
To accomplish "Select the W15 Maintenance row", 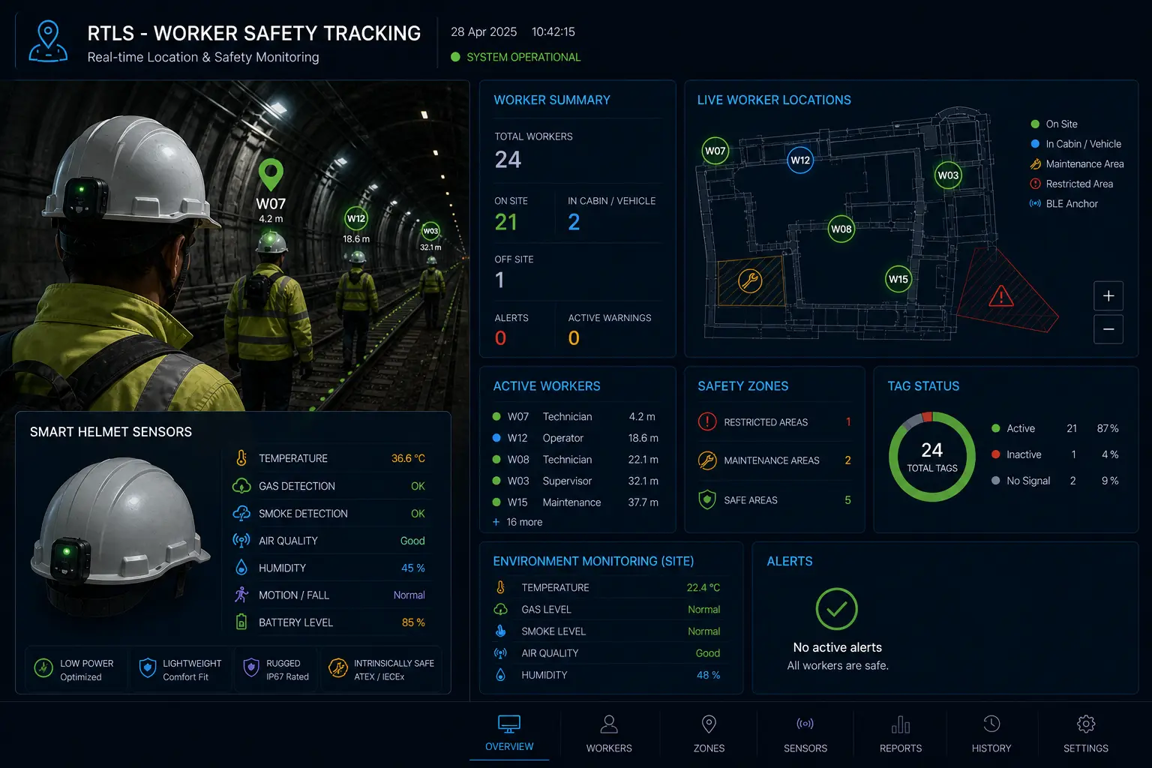I will click(575, 502).
